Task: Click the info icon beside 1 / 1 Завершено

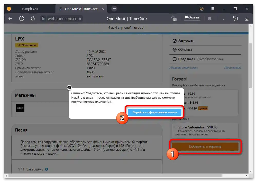Action: click(47, 169)
